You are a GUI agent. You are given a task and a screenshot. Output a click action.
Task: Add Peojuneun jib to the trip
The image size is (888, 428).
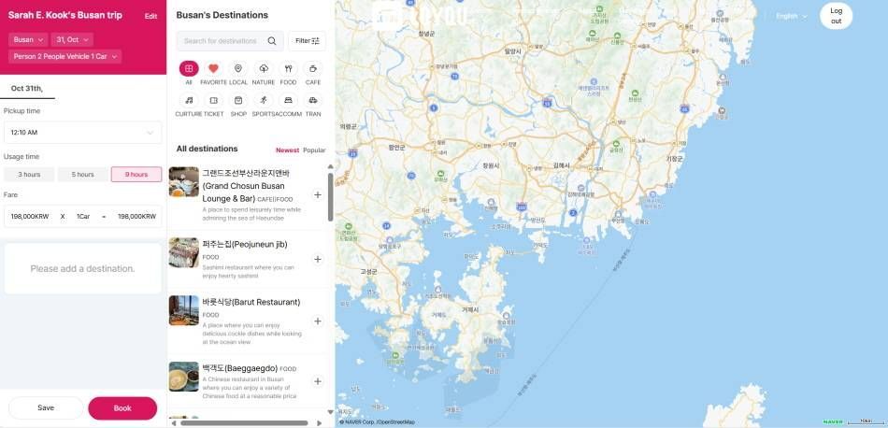click(318, 259)
